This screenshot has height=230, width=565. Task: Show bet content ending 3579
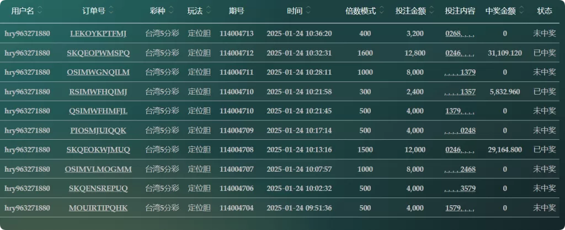click(x=460, y=188)
